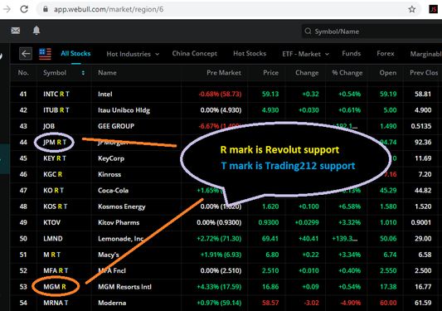Click the Lemonade, Inc name
Image resolution: width=442 pixels, height=311 pixels.
120,239
